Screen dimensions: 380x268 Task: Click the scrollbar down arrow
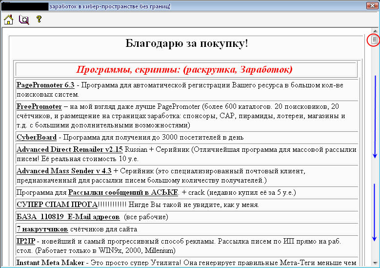375,263
